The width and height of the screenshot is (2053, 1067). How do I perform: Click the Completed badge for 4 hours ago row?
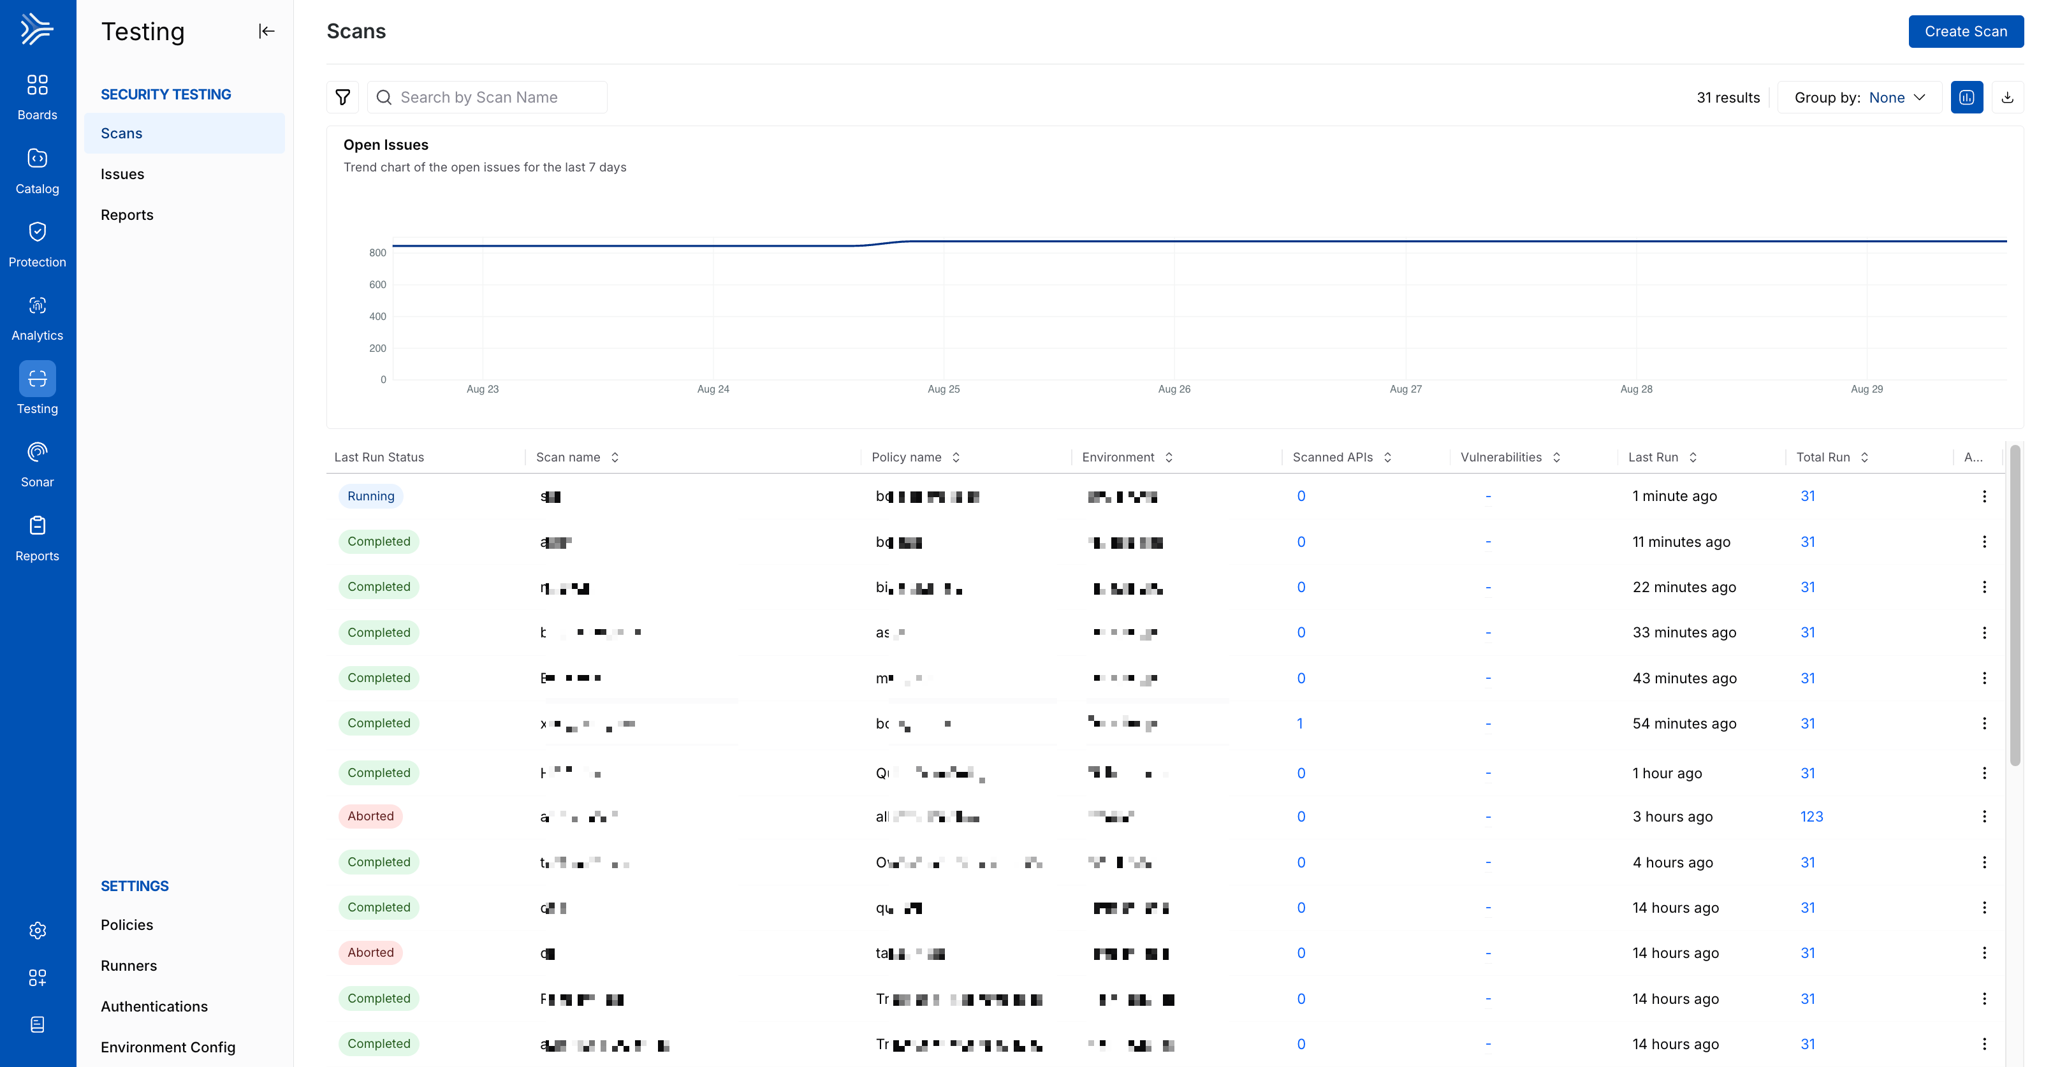pyautogui.click(x=379, y=861)
